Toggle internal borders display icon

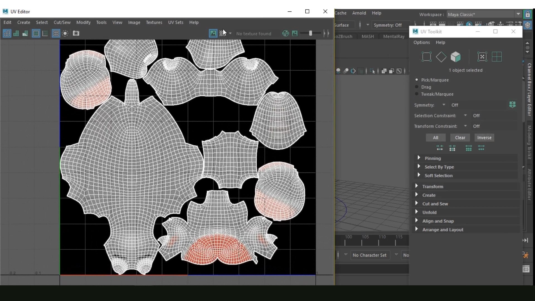(x=45, y=33)
